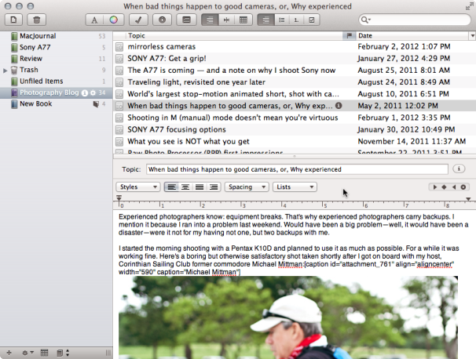Click the left tab stop ruler button
The image size is (476, 359).
[434, 187]
